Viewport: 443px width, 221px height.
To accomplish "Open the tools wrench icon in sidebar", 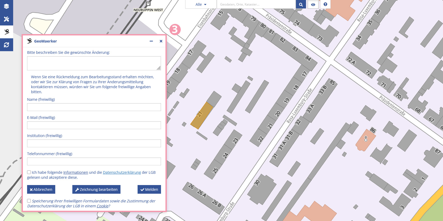I will [x=7, y=19].
